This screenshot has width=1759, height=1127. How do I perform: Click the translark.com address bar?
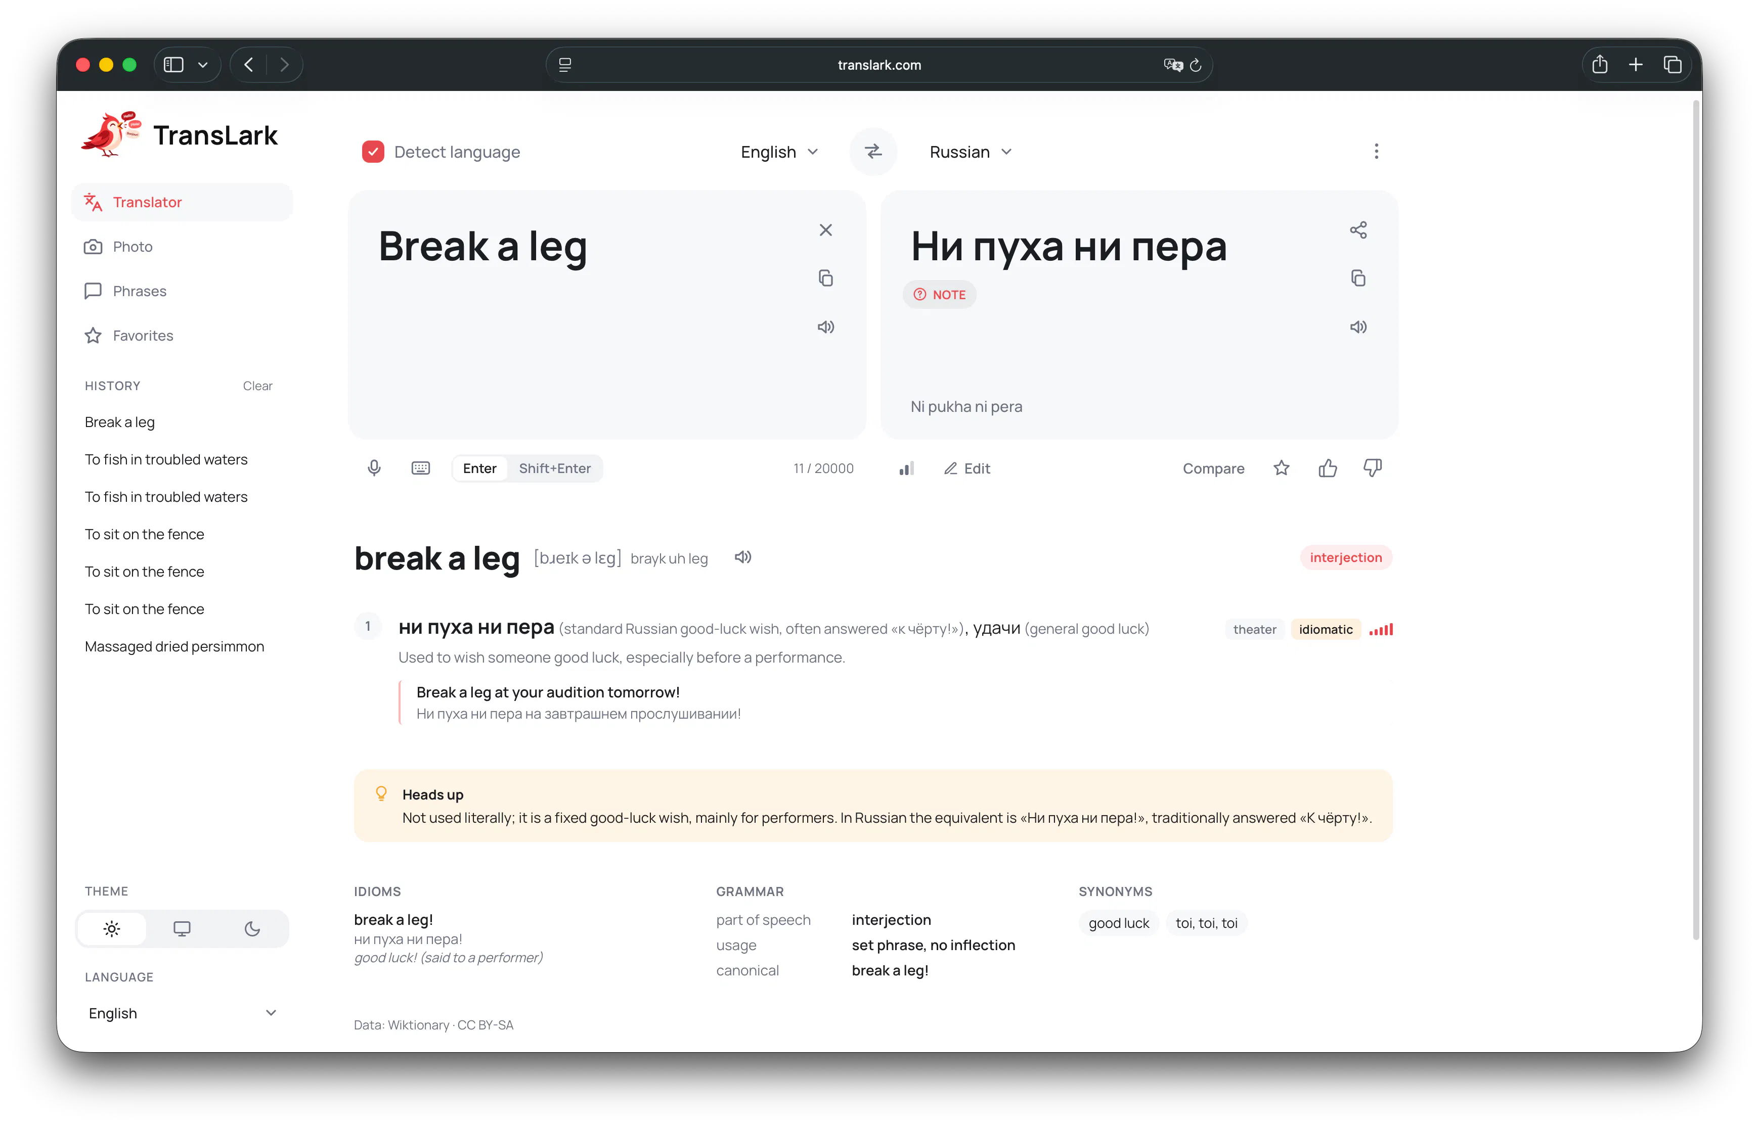879,65
